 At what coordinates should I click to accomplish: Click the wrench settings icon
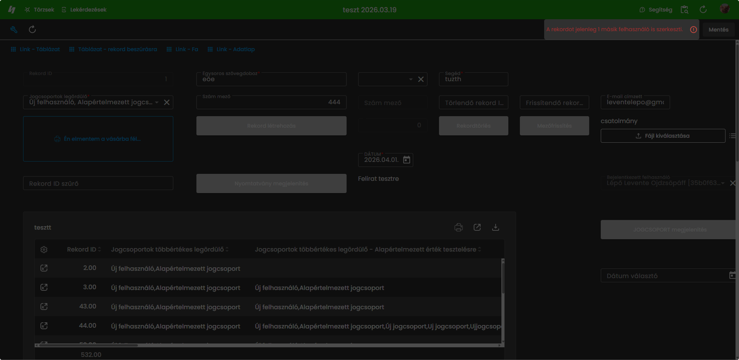(14, 30)
